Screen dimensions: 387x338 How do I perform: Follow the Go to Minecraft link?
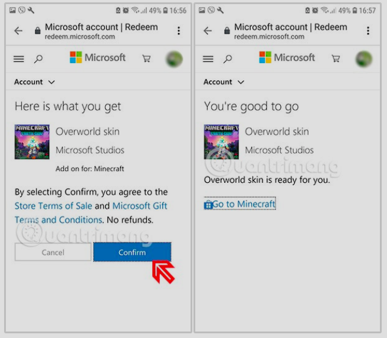240,204
